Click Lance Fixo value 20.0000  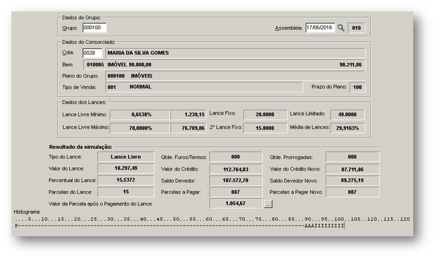266,115
